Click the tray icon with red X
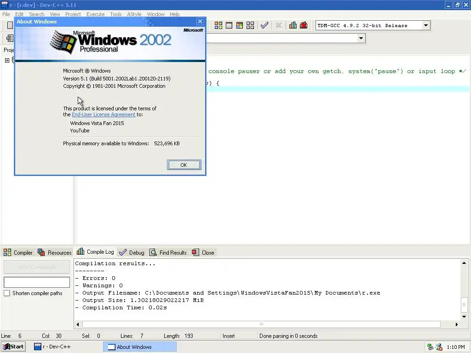471x353 pixels. tap(439, 347)
